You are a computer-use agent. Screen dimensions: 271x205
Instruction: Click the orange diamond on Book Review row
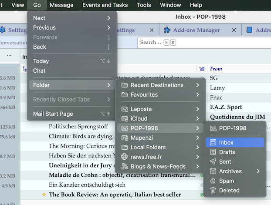44,195
